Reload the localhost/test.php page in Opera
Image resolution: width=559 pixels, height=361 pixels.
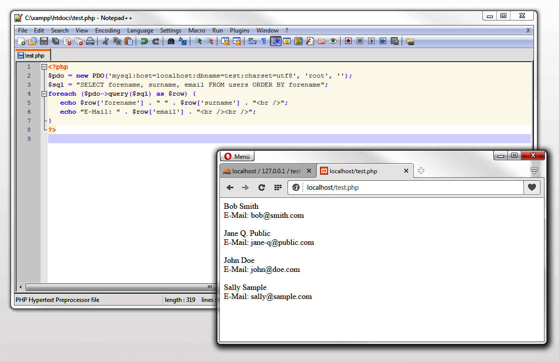point(261,188)
